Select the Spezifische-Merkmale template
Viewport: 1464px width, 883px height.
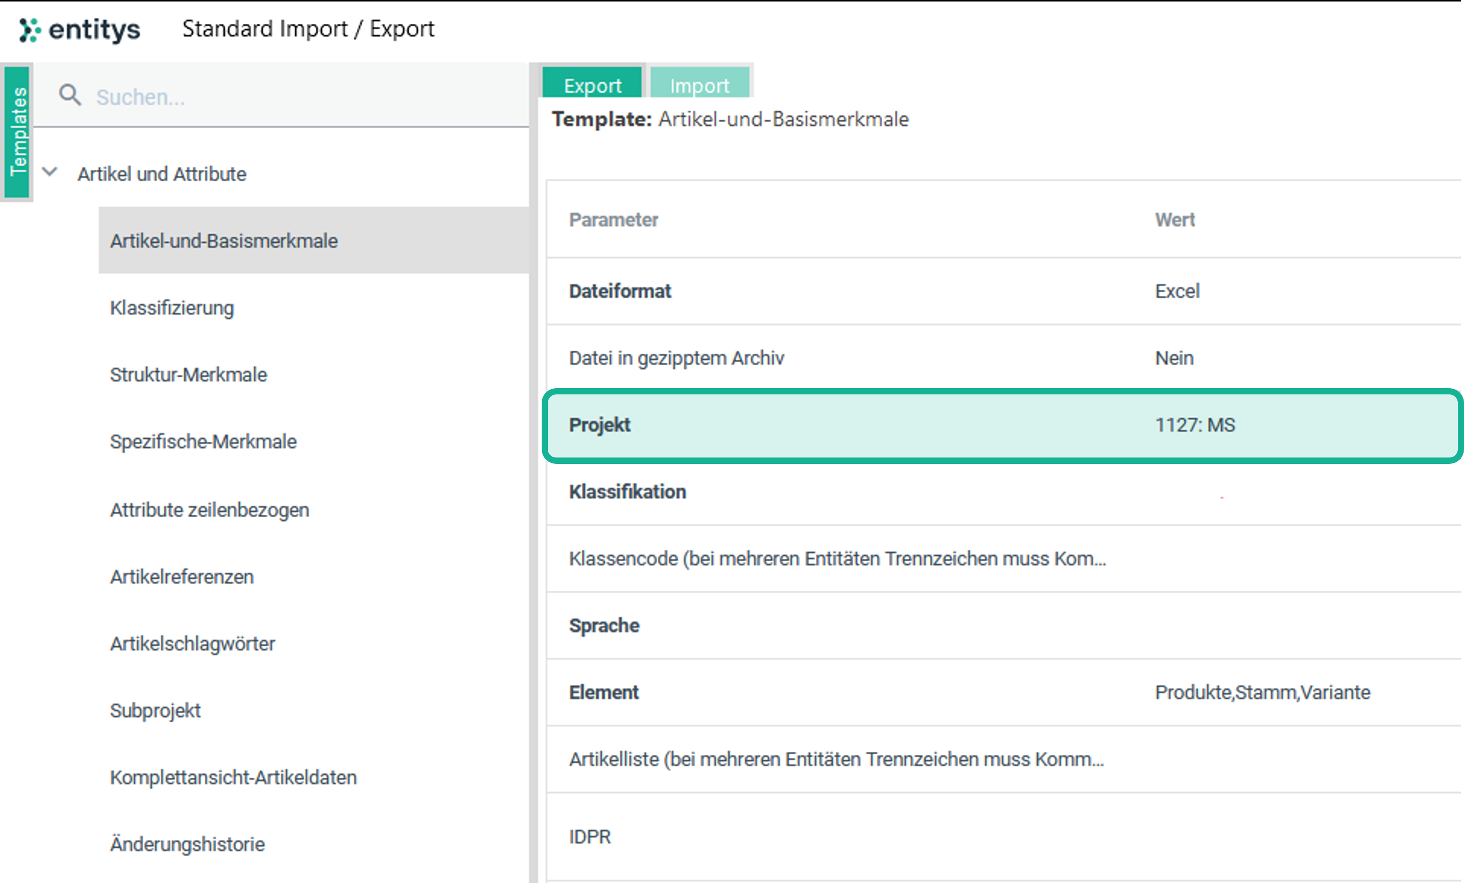click(314, 441)
